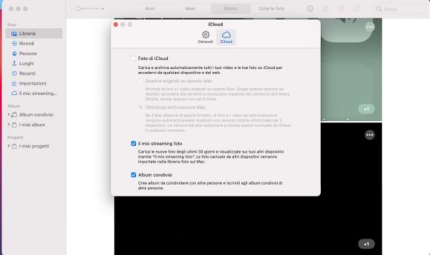The width and height of the screenshot is (430, 255).
Task: Click the info toolbar icon
Action: point(310,8)
